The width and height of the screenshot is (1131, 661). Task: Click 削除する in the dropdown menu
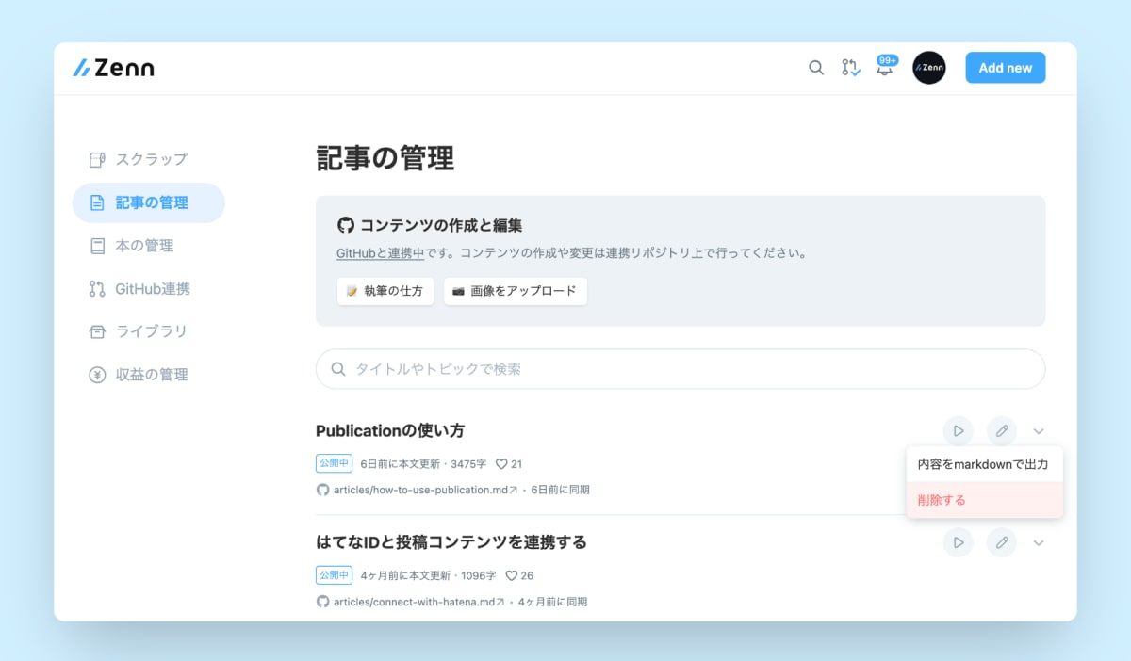tap(940, 500)
